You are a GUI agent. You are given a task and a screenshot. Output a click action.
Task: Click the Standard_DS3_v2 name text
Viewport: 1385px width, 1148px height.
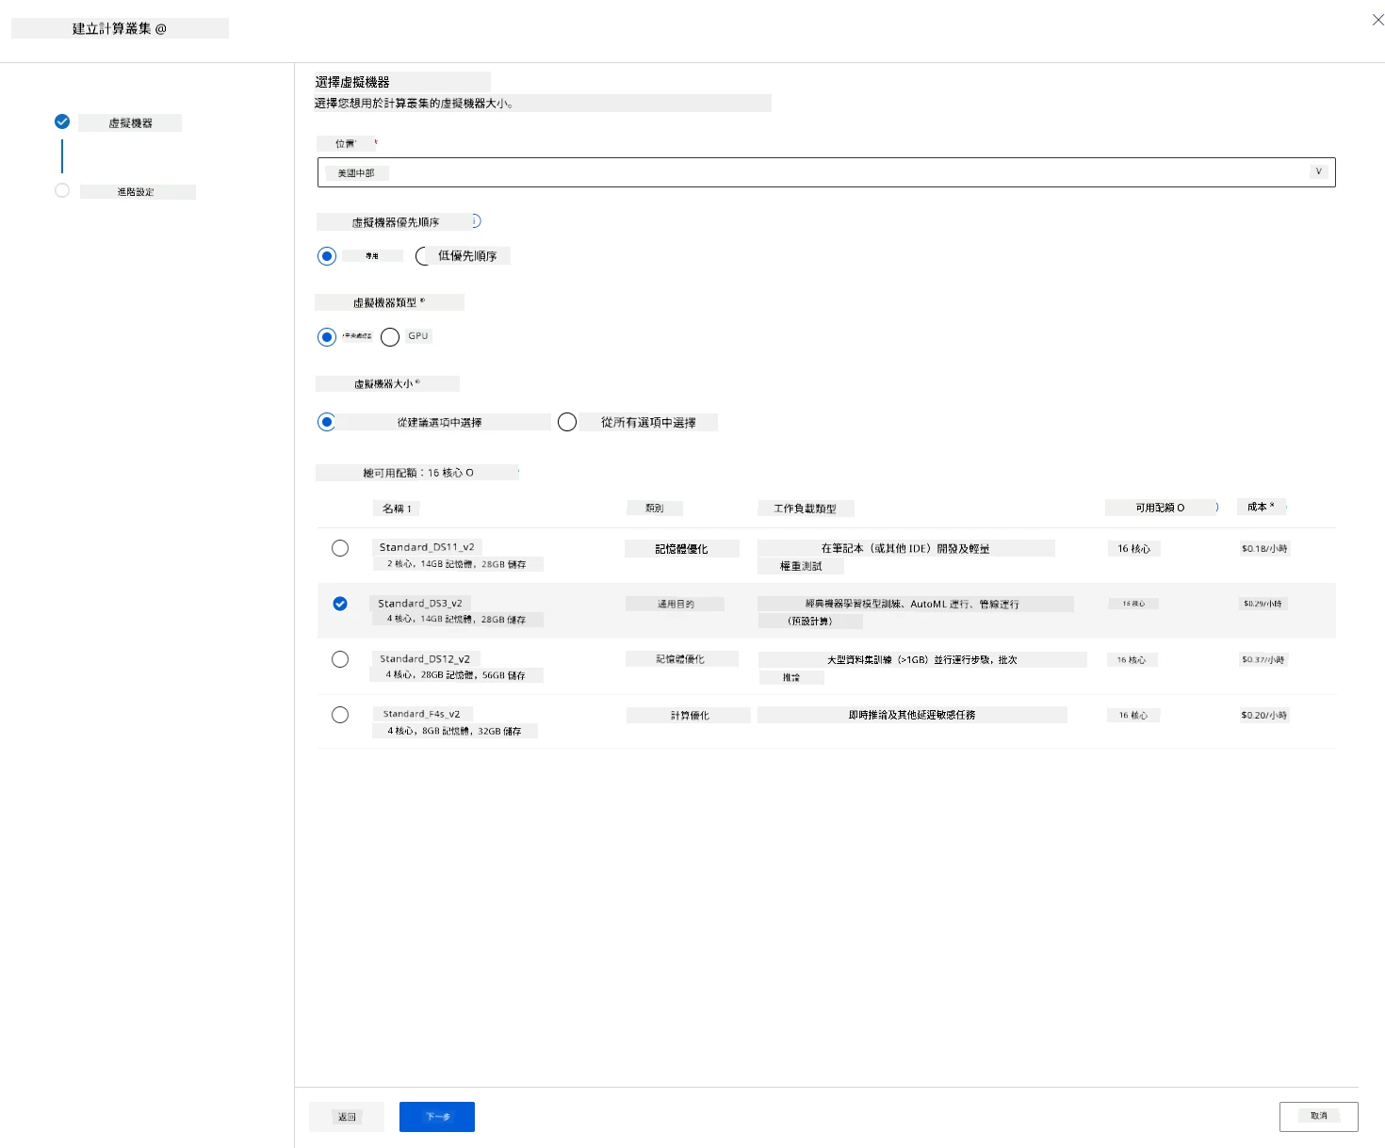pos(420,604)
